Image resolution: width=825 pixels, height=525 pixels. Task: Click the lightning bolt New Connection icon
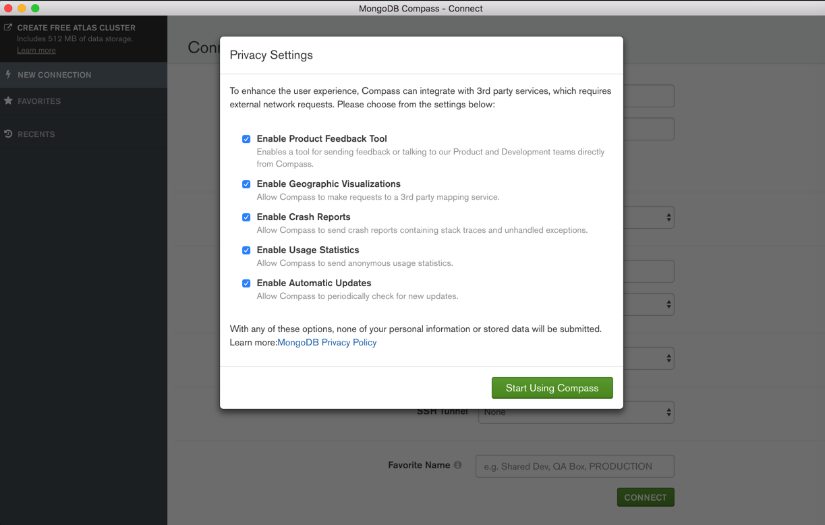pyautogui.click(x=8, y=75)
